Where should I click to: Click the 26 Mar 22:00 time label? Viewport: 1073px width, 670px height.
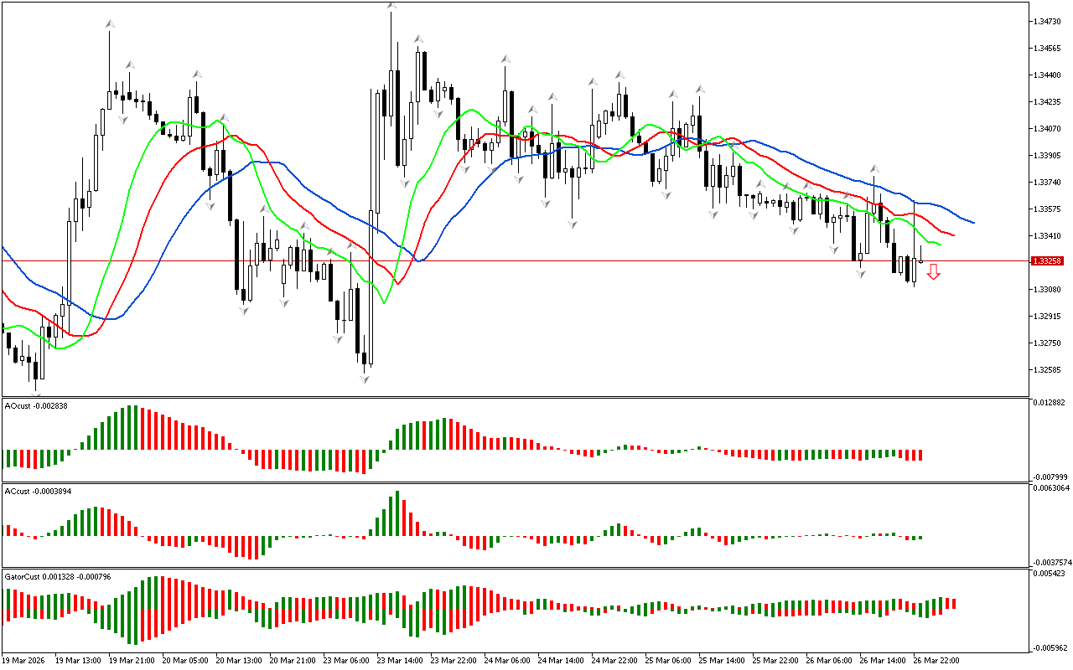(x=936, y=660)
